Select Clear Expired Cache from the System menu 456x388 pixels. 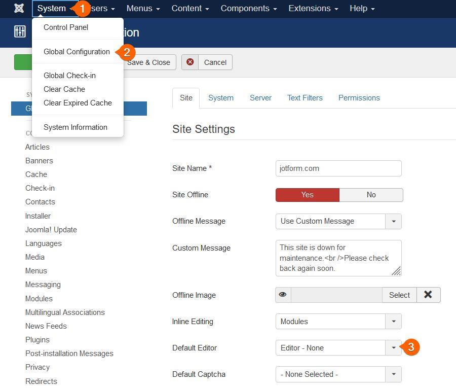(x=78, y=103)
